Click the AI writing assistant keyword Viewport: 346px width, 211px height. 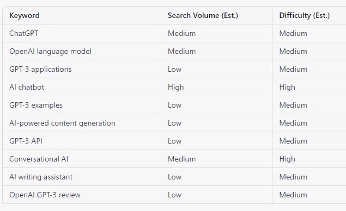[x=41, y=177]
